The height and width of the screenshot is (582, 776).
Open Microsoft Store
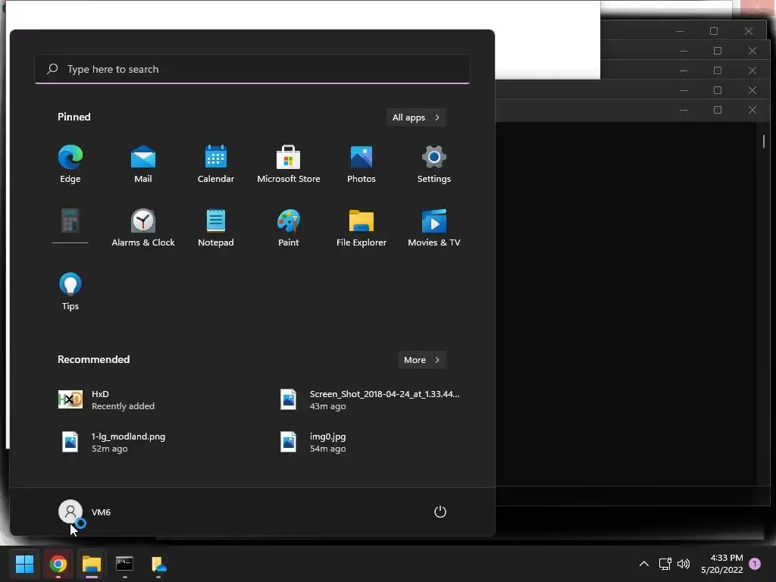[289, 164]
